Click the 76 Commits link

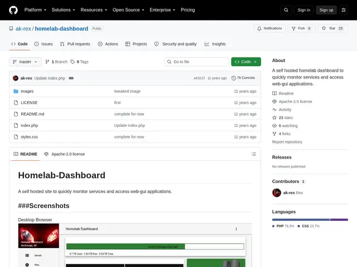coord(243,78)
